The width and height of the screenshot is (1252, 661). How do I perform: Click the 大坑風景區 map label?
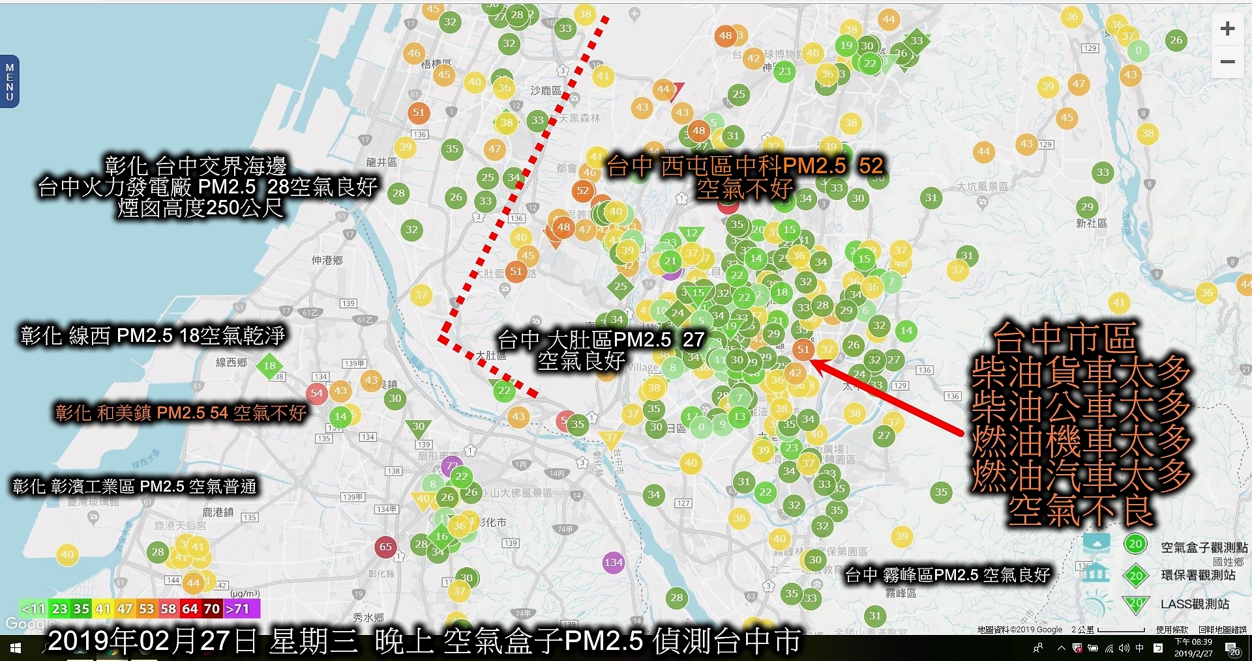982,186
